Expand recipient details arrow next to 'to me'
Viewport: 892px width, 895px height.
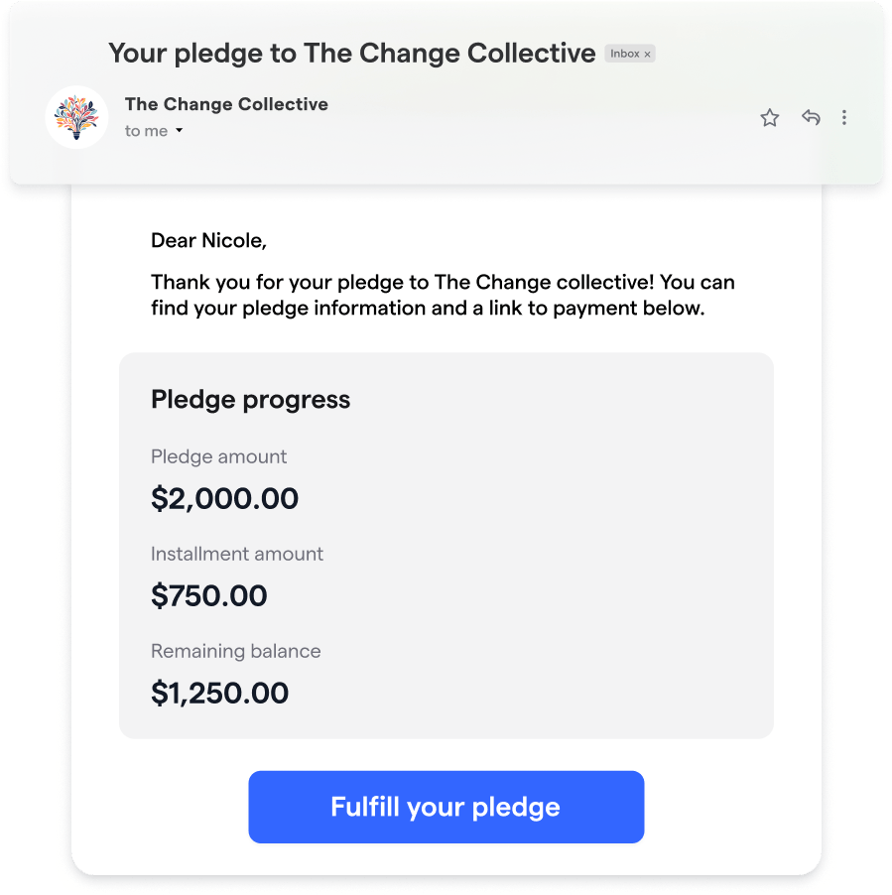pos(179,131)
